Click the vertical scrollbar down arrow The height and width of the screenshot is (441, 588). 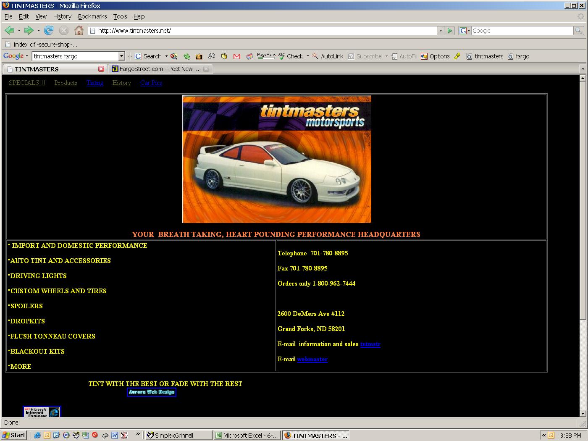[583, 413]
